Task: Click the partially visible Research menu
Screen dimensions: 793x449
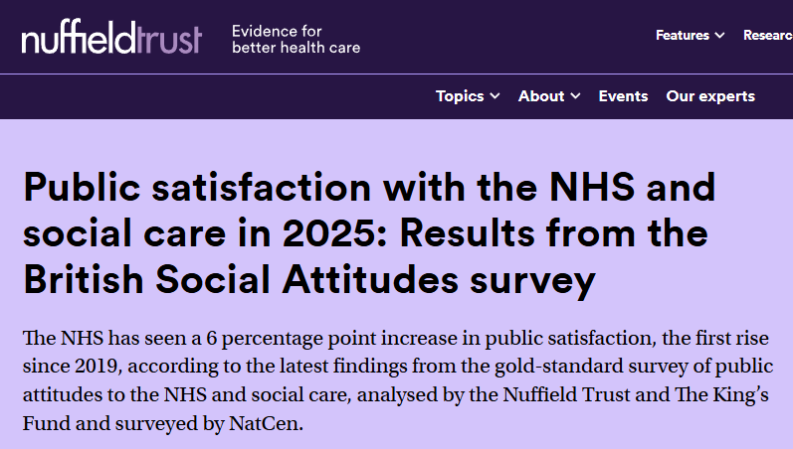Action: coord(767,36)
